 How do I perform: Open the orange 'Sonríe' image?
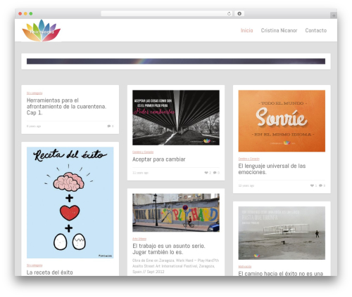point(282,121)
